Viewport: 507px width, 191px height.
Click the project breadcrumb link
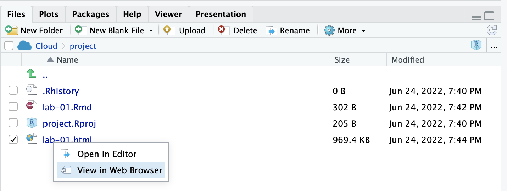[83, 46]
